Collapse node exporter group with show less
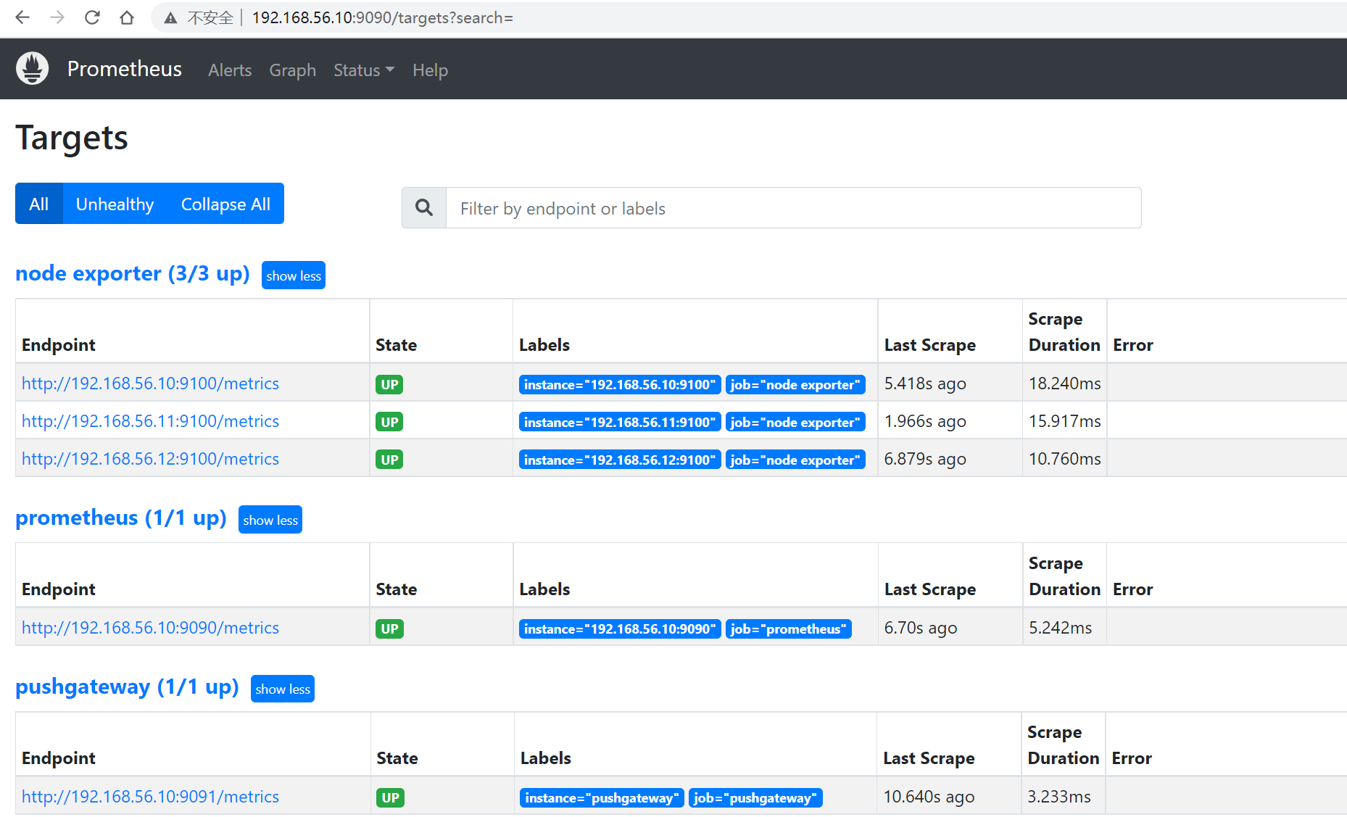Viewport: 1347px width, 817px height. click(294, 275)
